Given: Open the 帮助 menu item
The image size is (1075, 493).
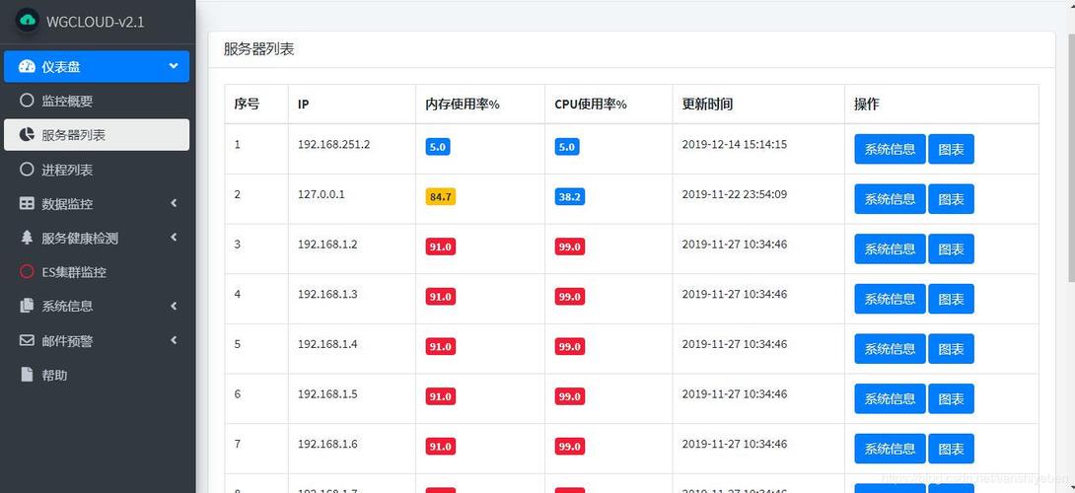Looking at the screenshot, I should tap(97, 375).
